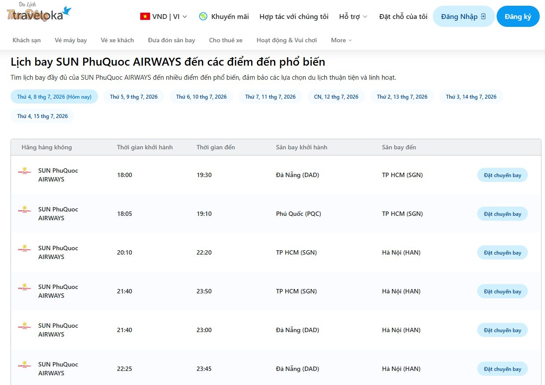Click Phú Quốc (PQC) departure airport
The height and width of the screenshot is (385, 545).
point(299,214)
